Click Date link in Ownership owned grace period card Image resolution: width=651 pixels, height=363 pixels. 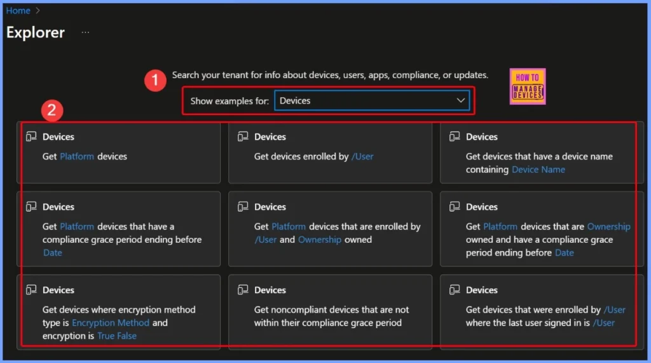(565, 252)
